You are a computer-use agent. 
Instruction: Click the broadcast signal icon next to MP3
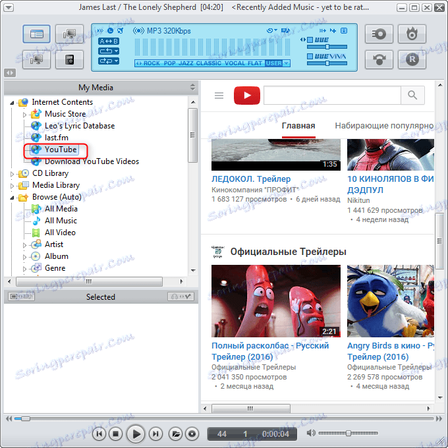[x=138, y=30]
